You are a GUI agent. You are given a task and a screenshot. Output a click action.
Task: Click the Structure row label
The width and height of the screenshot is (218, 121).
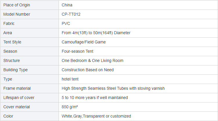point(12,60)
